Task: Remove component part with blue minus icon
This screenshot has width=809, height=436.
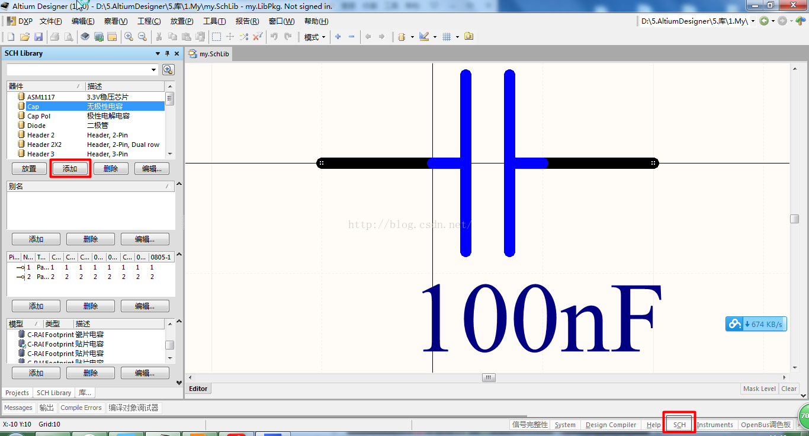Action: pyautogui.click(x=352, y=37)
